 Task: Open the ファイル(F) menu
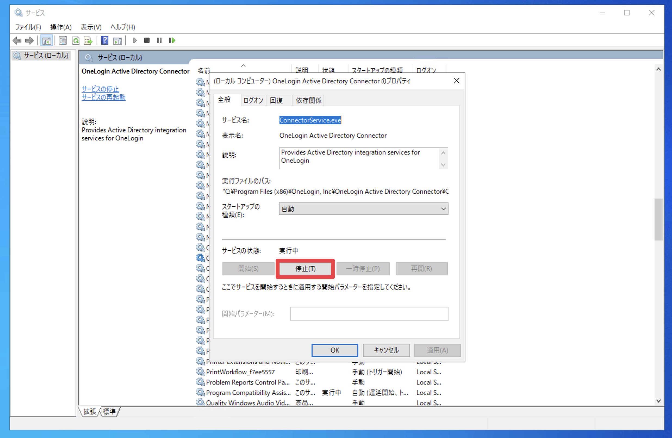point(28,27)
